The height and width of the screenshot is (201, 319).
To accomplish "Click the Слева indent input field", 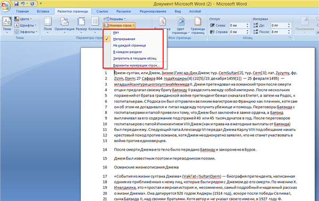I will (237, 25).
